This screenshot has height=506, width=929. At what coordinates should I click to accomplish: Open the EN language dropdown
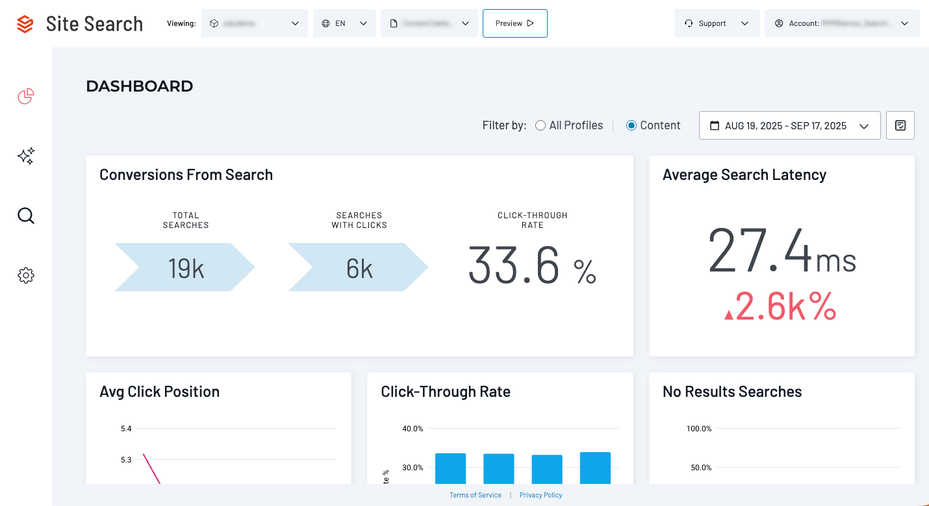(344, 23)
